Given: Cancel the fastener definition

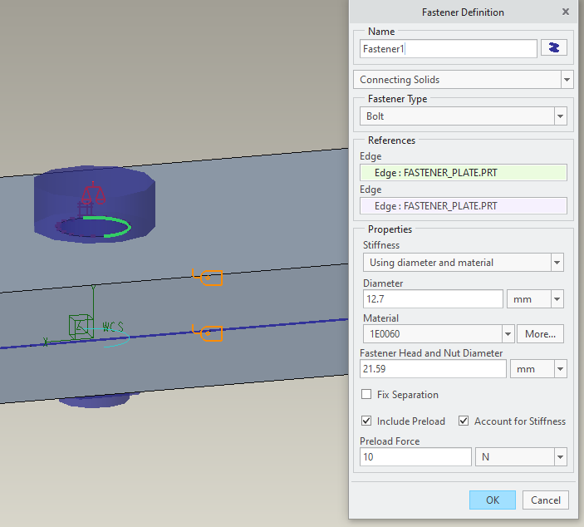Looking at the screenshot, I should pos(546,500).
